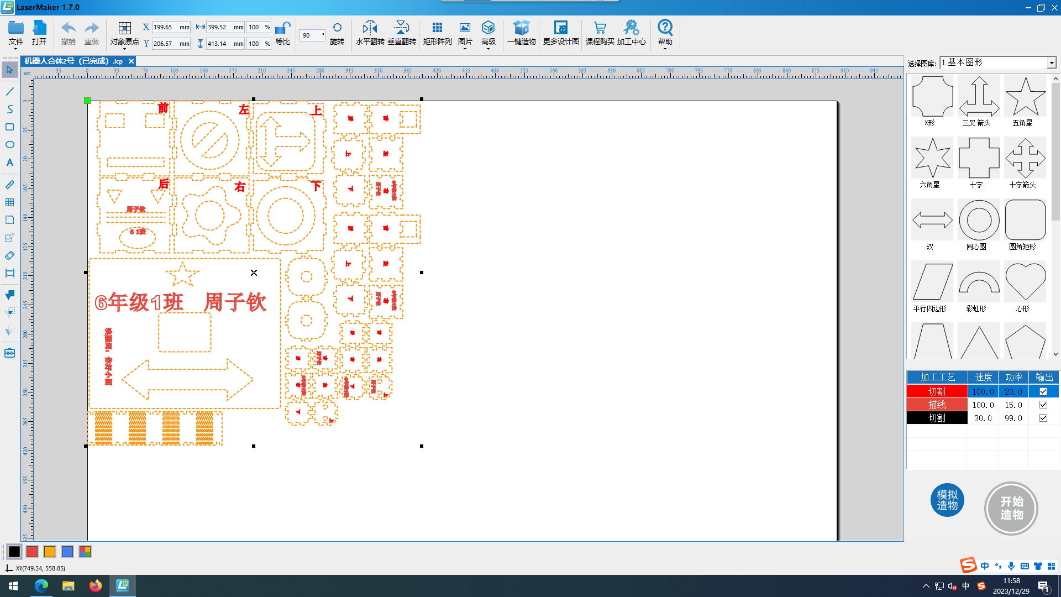
Task: Open the 文件 file menu icon
Action: coord(16,33)
